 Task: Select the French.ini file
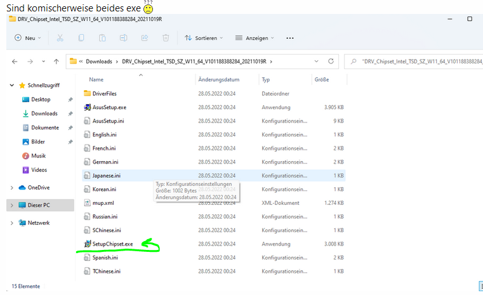[104, 148]
